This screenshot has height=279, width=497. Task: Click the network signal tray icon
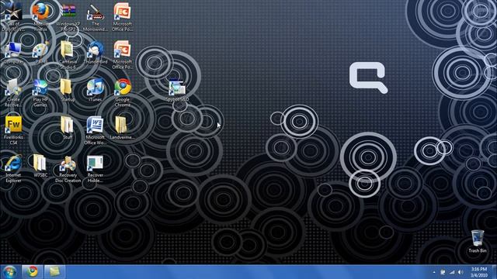[452, 272]
